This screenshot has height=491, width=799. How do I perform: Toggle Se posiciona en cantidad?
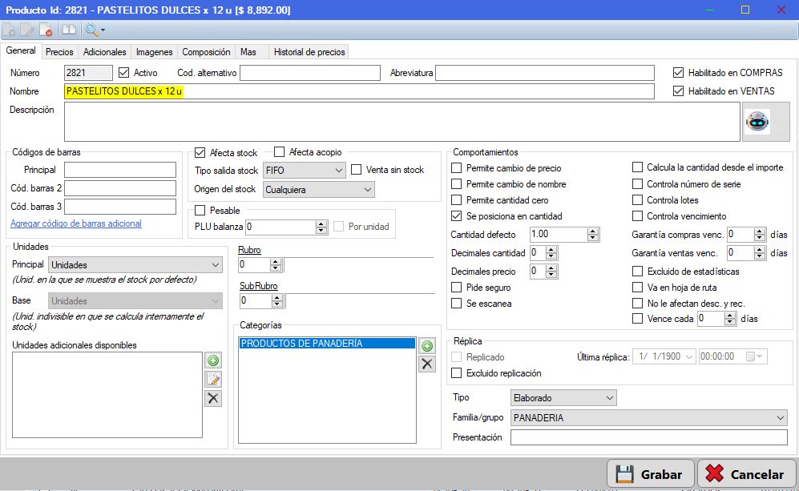pos(457,216)
